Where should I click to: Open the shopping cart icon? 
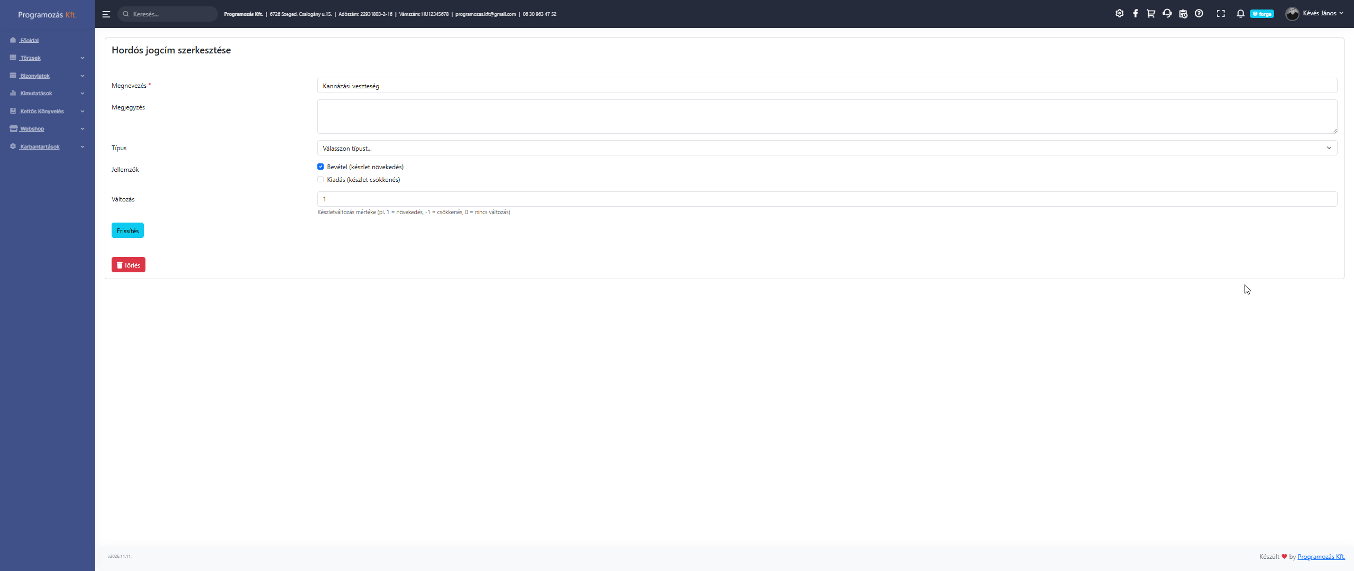click(1151, 14)
